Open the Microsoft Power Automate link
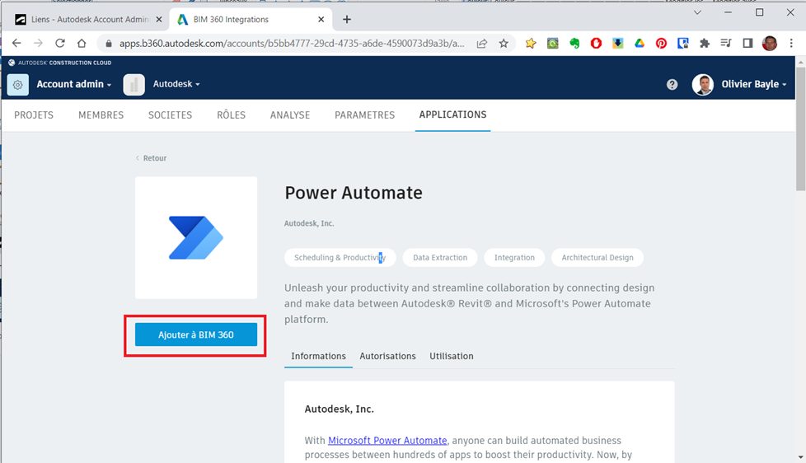This screenshot has height=463, width=806. click(387, 441)
